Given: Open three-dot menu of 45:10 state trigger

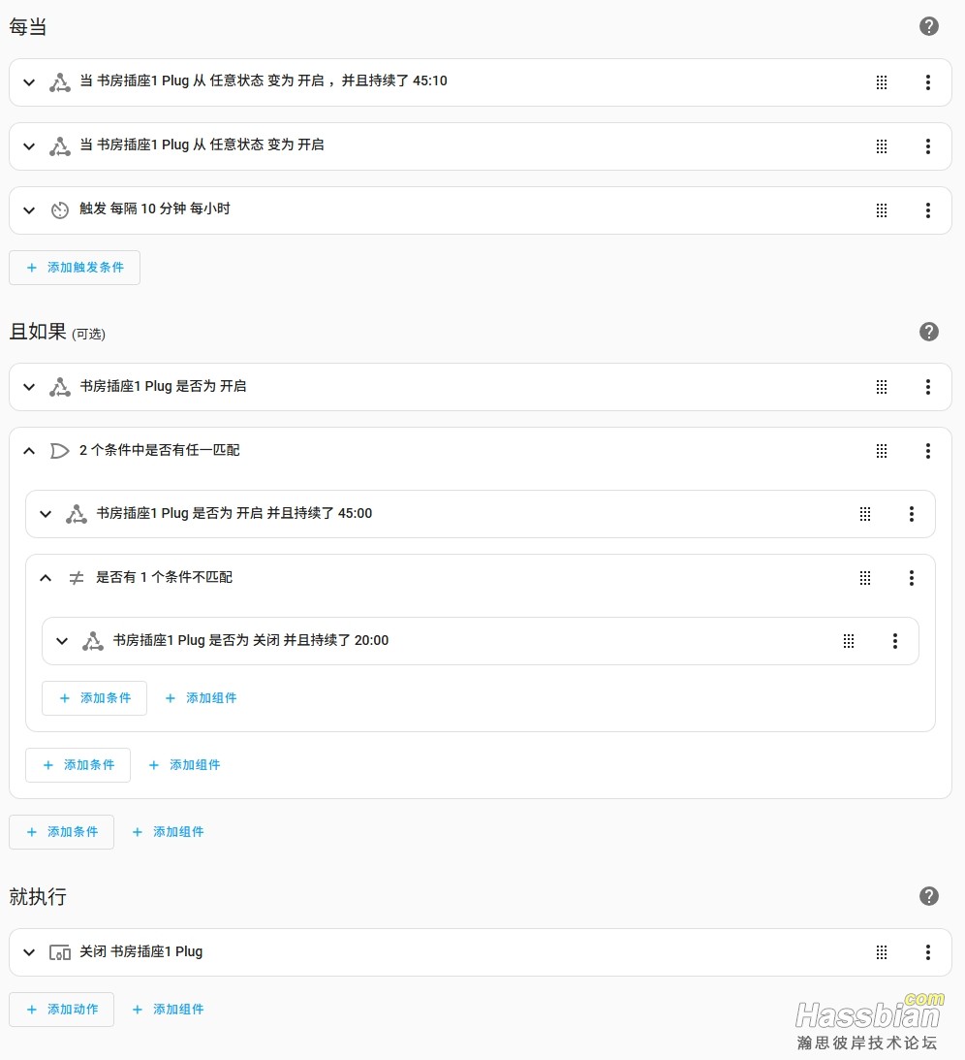Looking at the screenshot, I should [x=928, y=82].
